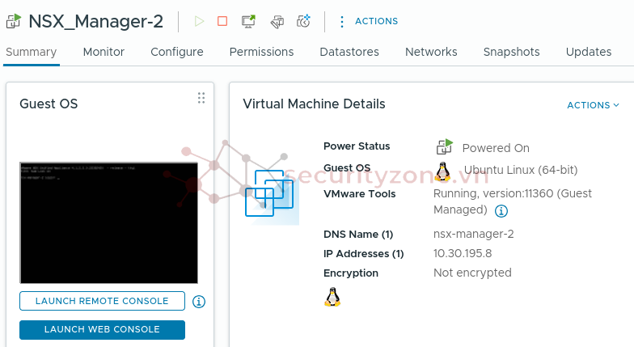This screenshot has height=347, width=634.
Task: Click the Launch Console monitor icon
Action: (248, 21)
